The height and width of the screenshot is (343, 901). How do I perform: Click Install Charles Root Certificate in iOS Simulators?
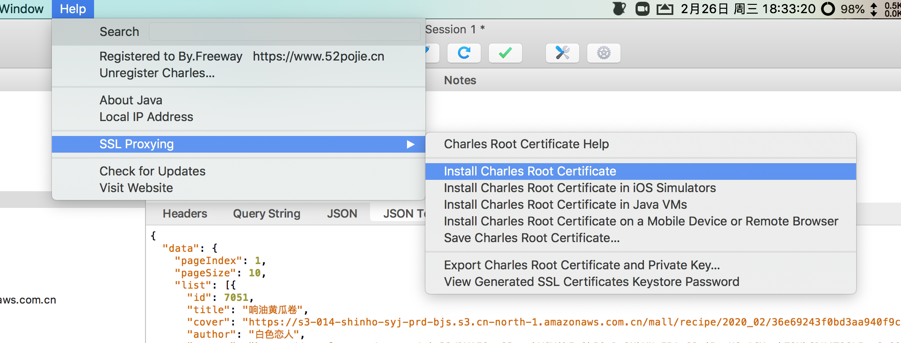579,188
